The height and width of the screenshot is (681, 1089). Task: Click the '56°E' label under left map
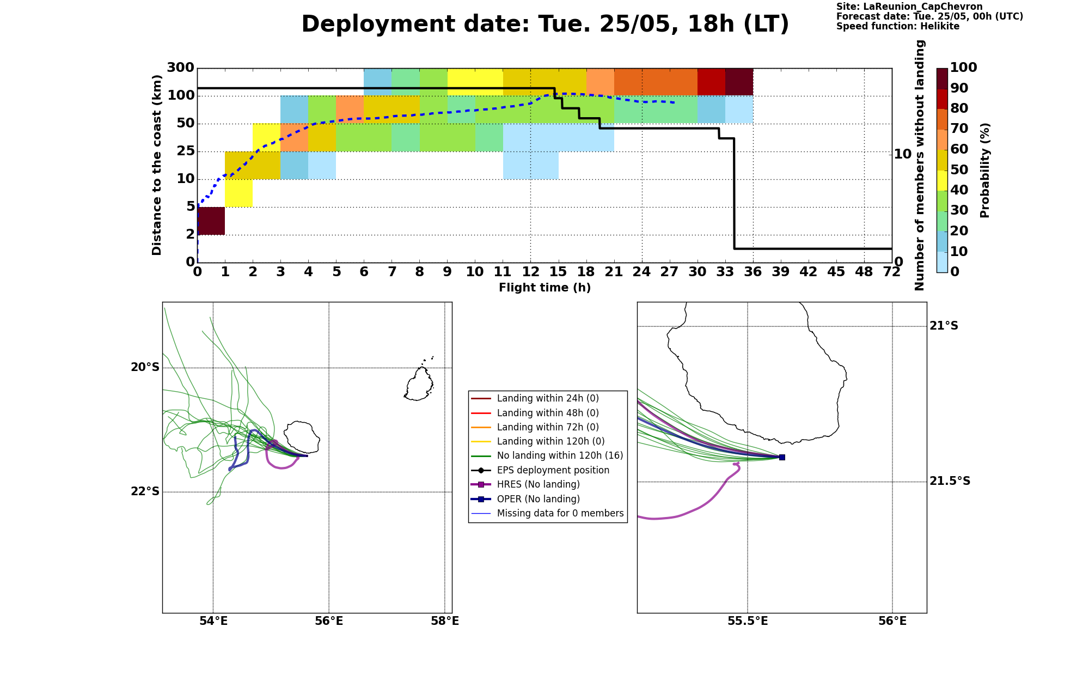[x=329, y=621]
